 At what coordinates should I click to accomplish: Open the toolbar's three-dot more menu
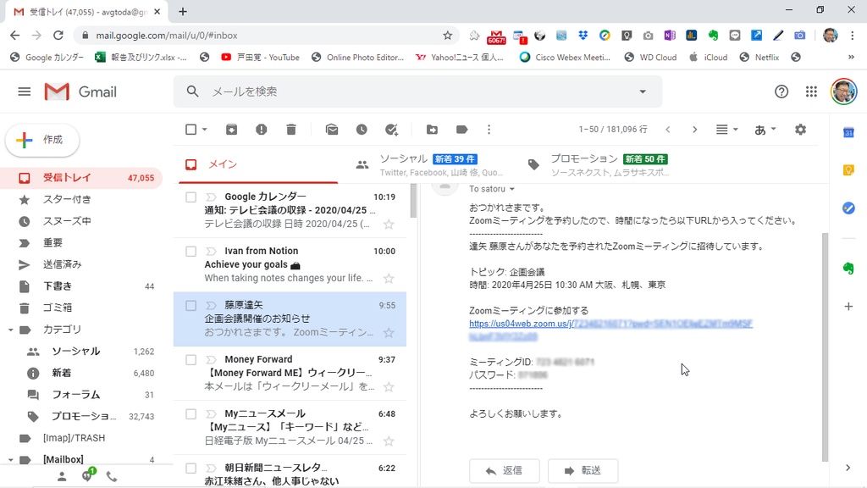[x=489, y=130]
